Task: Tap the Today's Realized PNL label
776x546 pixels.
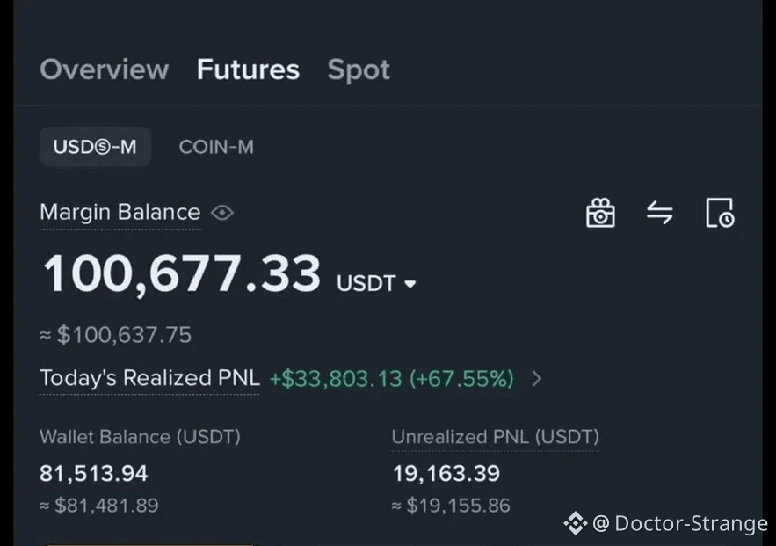Action: coord(149,378)
